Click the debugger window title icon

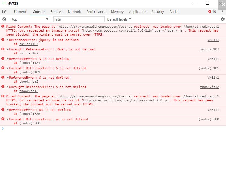point(4,3)
